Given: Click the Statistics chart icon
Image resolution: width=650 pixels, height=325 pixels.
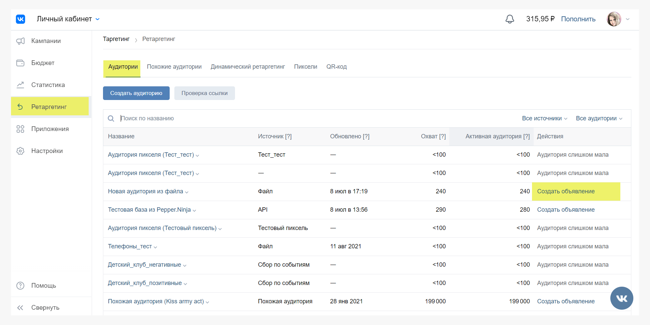Looking at the screenshot, I should pyautogui.click(x=20, y=85).
